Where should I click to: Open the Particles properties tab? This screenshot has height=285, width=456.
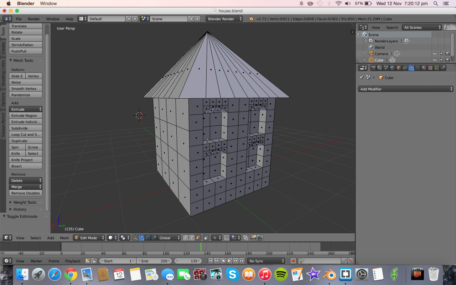(x=436, y=67)
